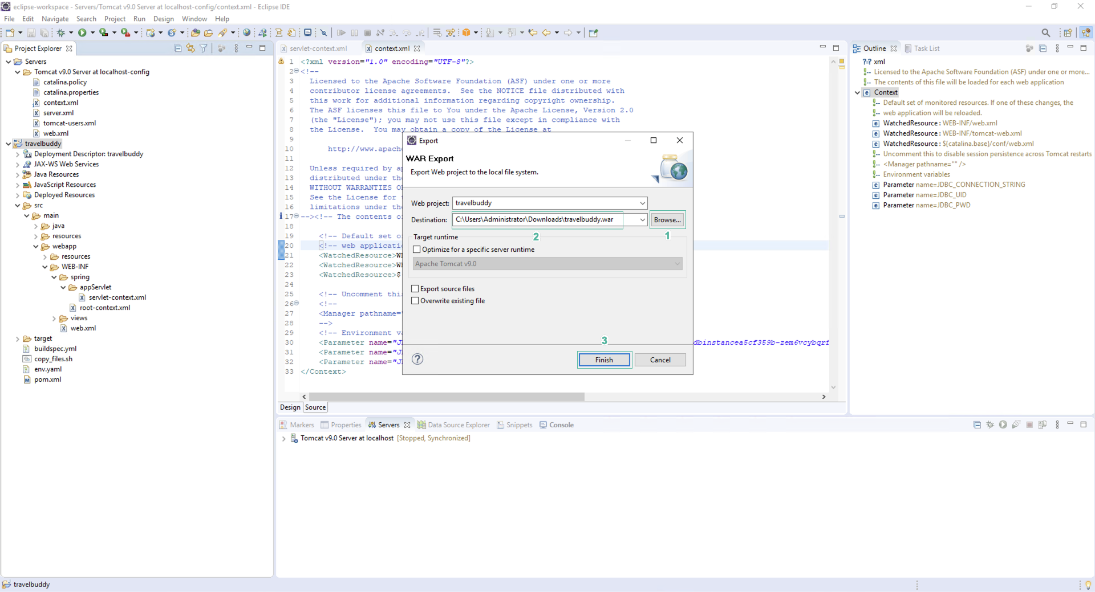Click the Open Type toolbar icon
Image resolution: width=1095 pixels, height=592 pixels.
pos(196,32)
